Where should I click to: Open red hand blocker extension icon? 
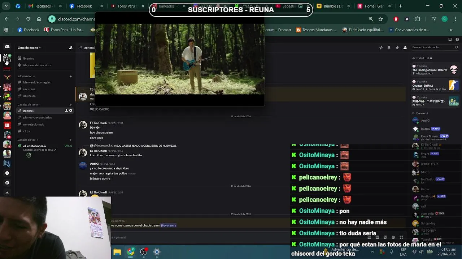[x=396, y=19]
